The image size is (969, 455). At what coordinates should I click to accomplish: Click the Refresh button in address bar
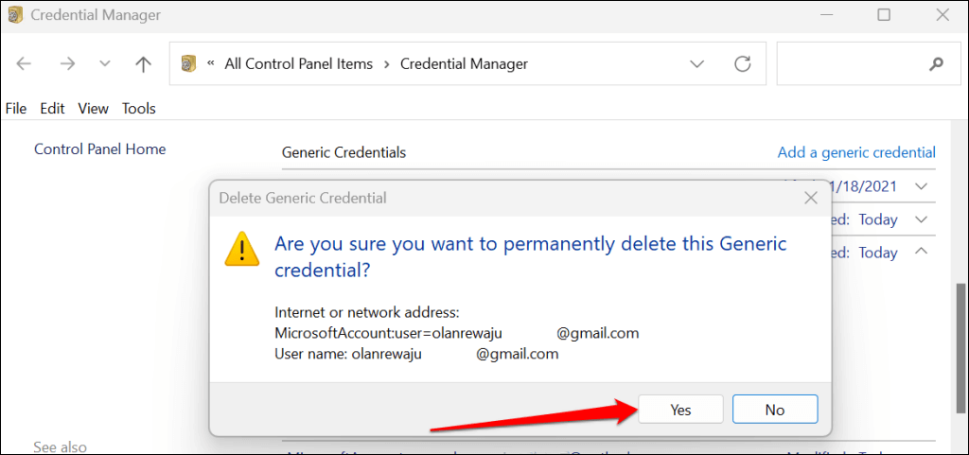743,64
